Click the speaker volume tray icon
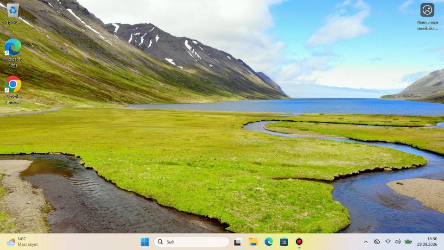The image size is (444, 250). [x=398, y=242]
